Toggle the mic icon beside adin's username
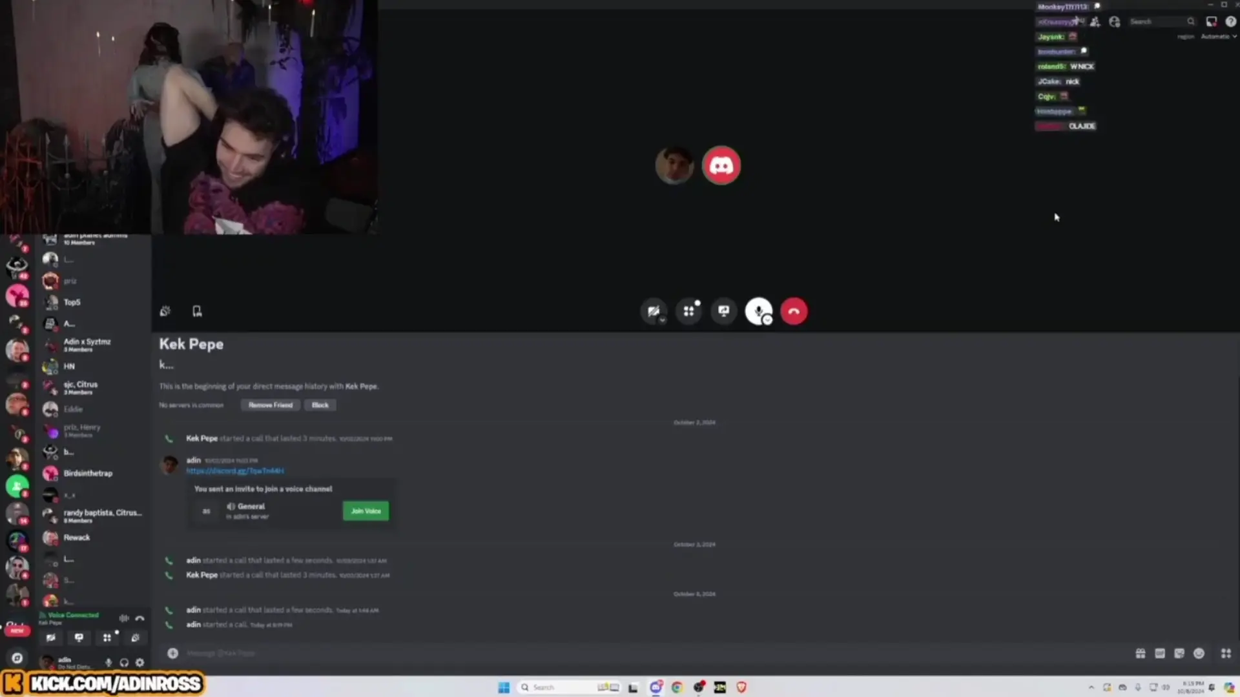 point(108,662)
